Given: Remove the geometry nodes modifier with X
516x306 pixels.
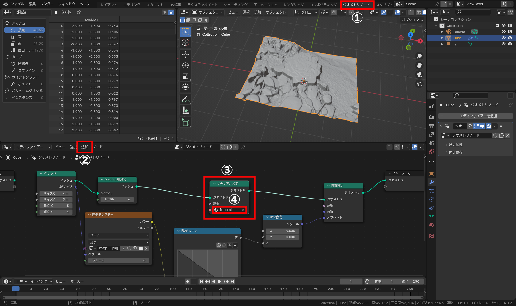Looking at the screenshot, I should [501, 126].
